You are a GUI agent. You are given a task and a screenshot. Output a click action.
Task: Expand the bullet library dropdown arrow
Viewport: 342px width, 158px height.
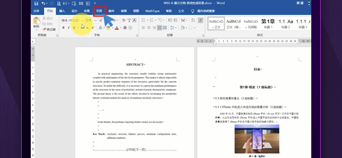(x=148, y=20)
